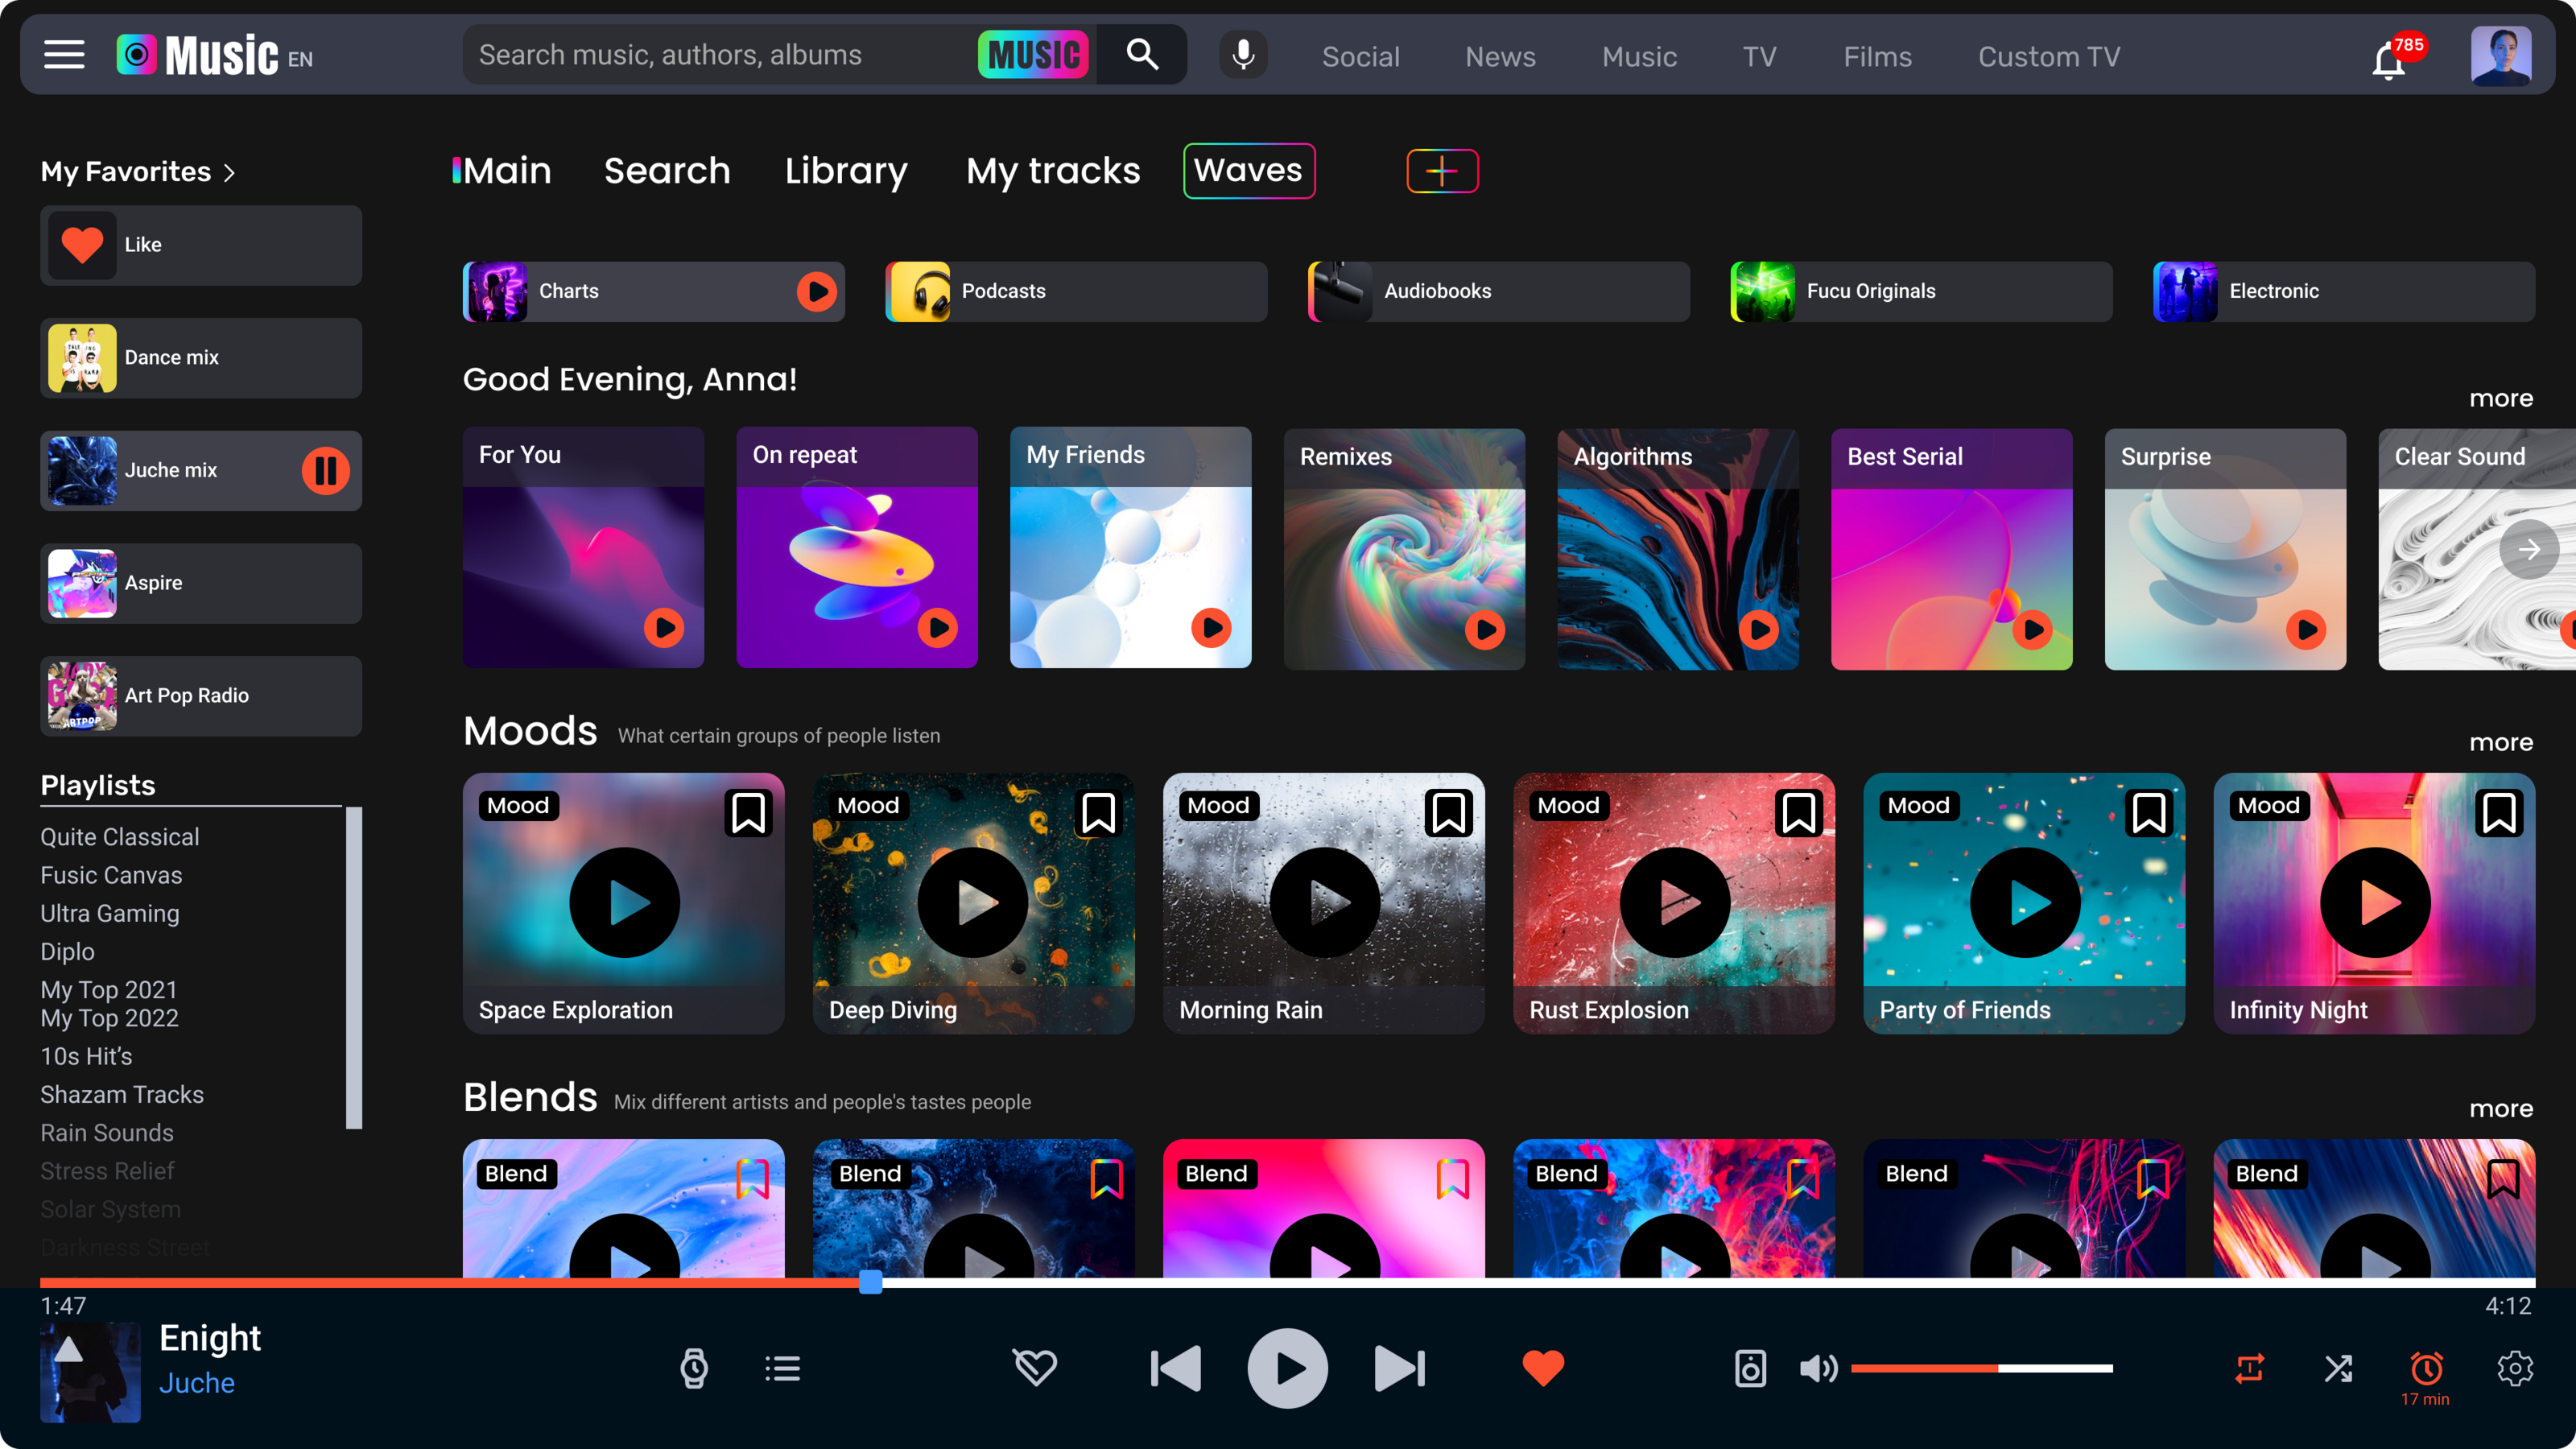The height and width of the screenshot is (1449, 2576).
Task: Click the dislike broken-heart icon
Action: (x=1035, y=1367)
